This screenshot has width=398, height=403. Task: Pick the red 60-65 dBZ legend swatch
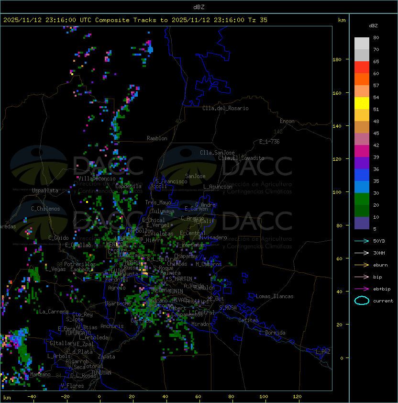tap(362, 67)
